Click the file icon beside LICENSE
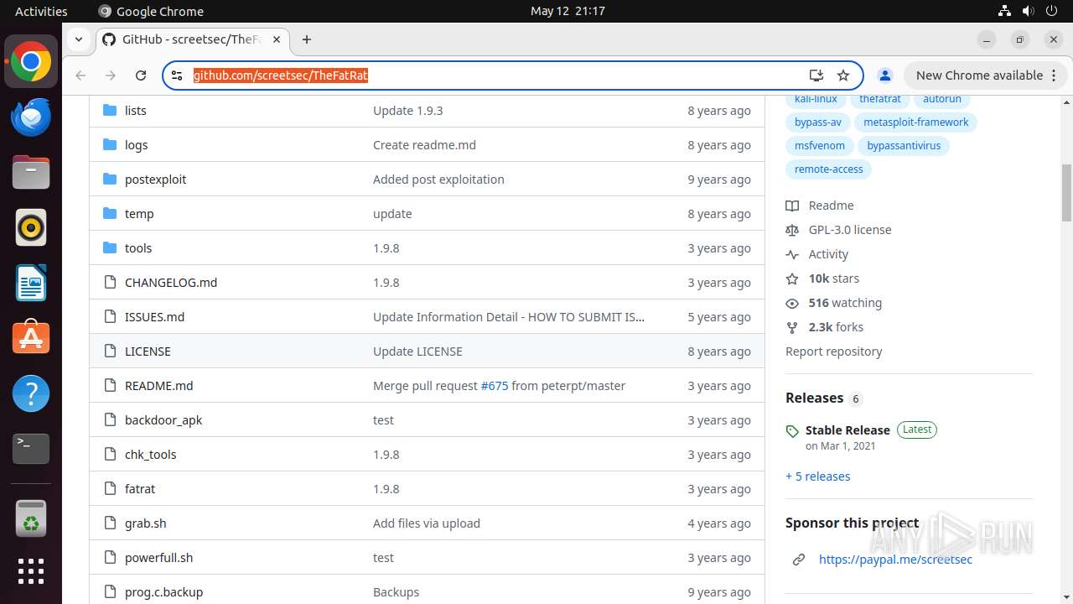The image size is (1073, 604). (x=109, y=351)
